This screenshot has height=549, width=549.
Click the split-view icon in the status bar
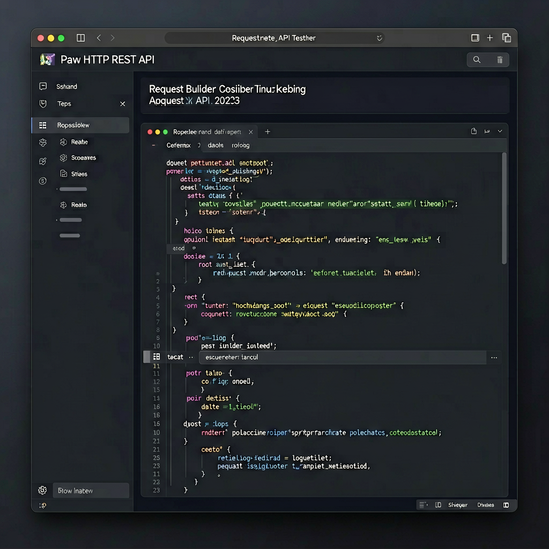[x=438, y=505]
